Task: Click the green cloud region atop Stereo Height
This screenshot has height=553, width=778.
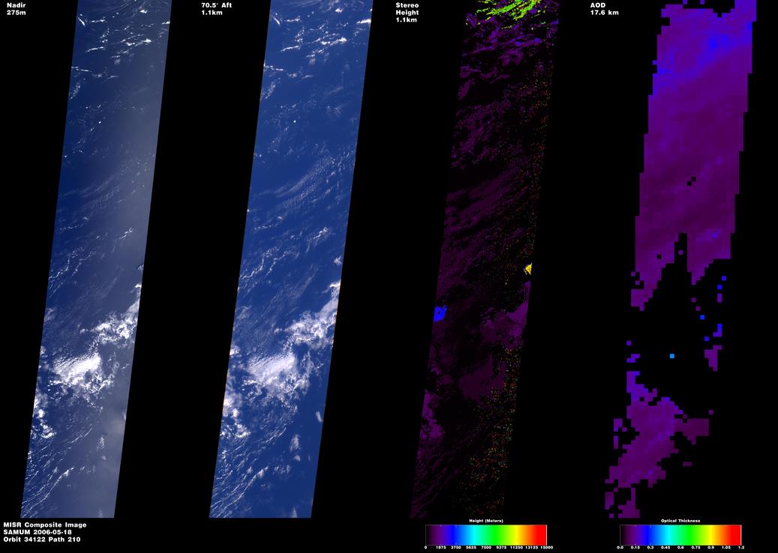Action: point(511,9)
